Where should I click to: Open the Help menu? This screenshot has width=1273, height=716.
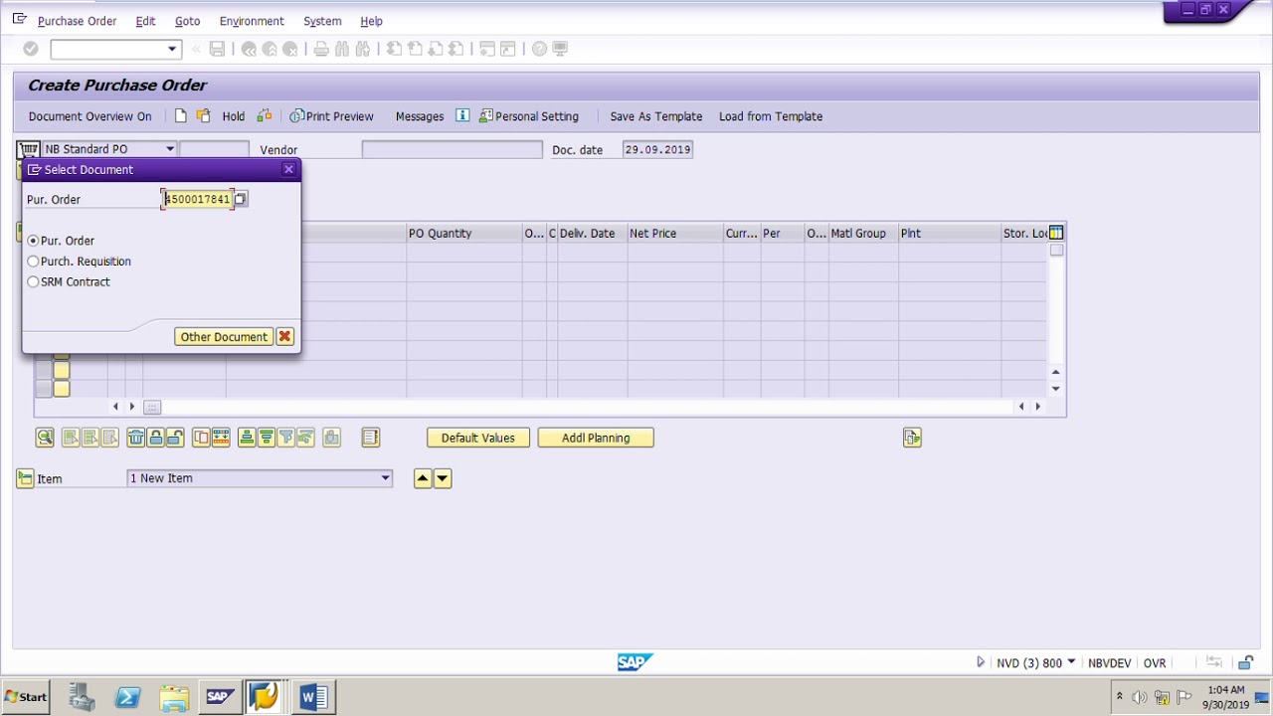[x=371, y=21]
